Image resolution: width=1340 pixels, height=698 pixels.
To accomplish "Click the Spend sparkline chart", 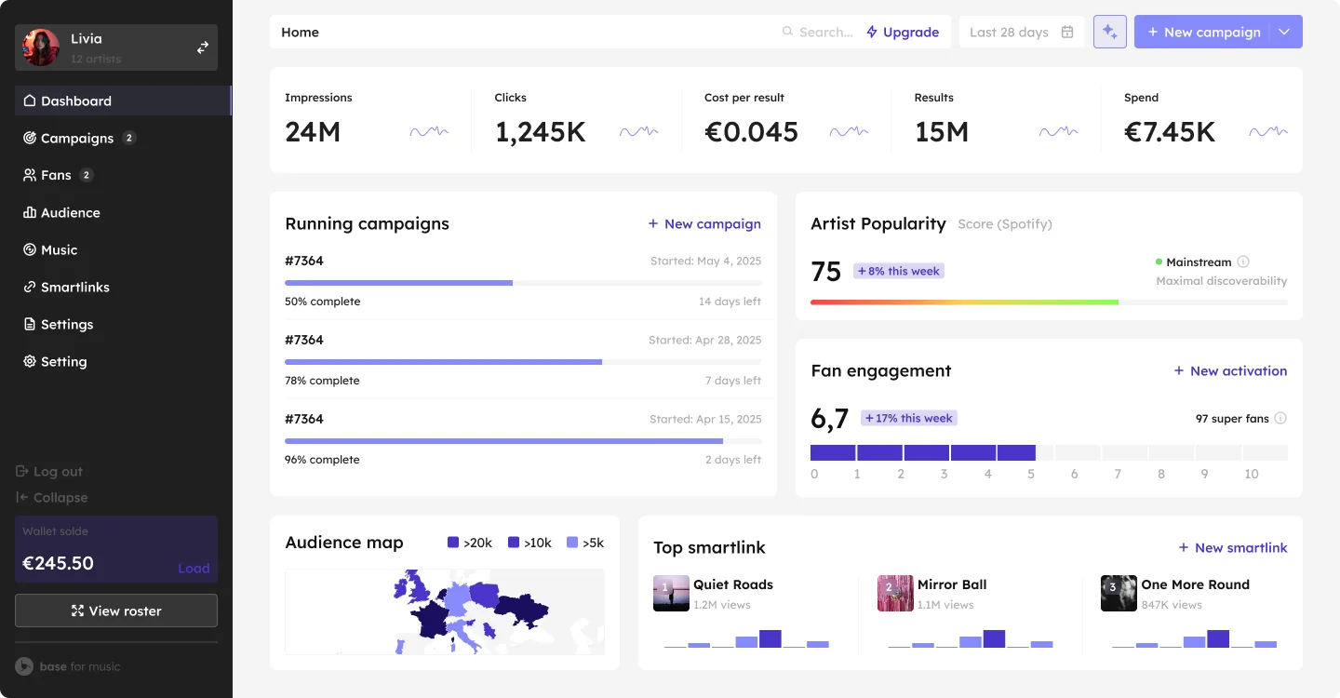I will point(1268,132).
